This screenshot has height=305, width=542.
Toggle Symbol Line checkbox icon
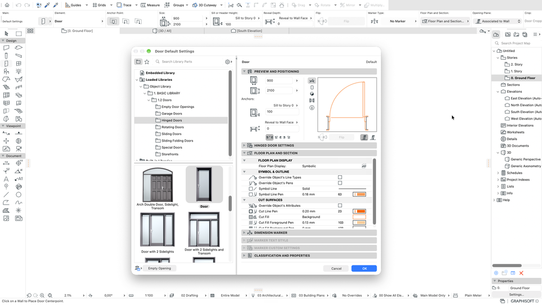(x=251, y=189)
